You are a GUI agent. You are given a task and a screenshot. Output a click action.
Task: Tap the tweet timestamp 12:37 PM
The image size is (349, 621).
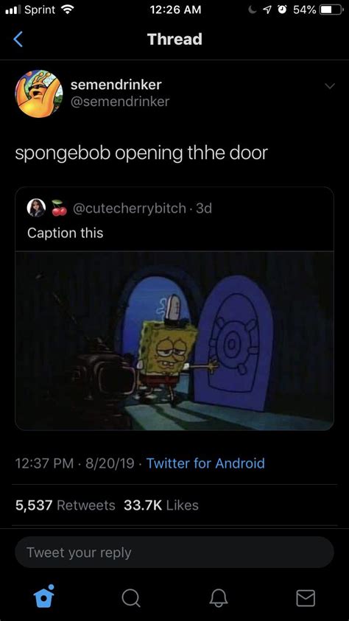45,463
